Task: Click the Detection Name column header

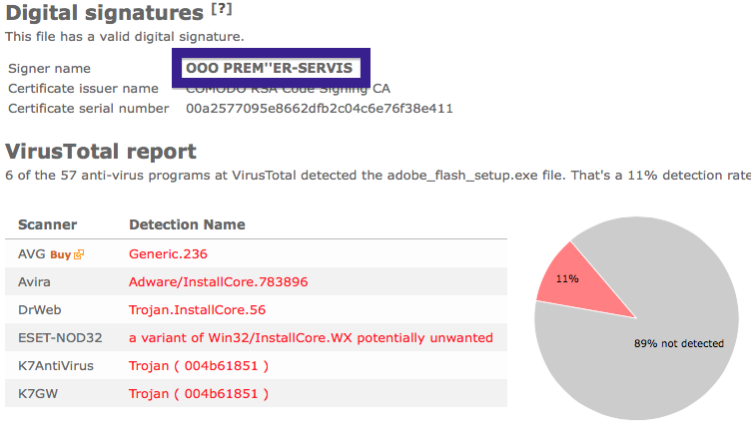Action: click(x=188, y=224)
